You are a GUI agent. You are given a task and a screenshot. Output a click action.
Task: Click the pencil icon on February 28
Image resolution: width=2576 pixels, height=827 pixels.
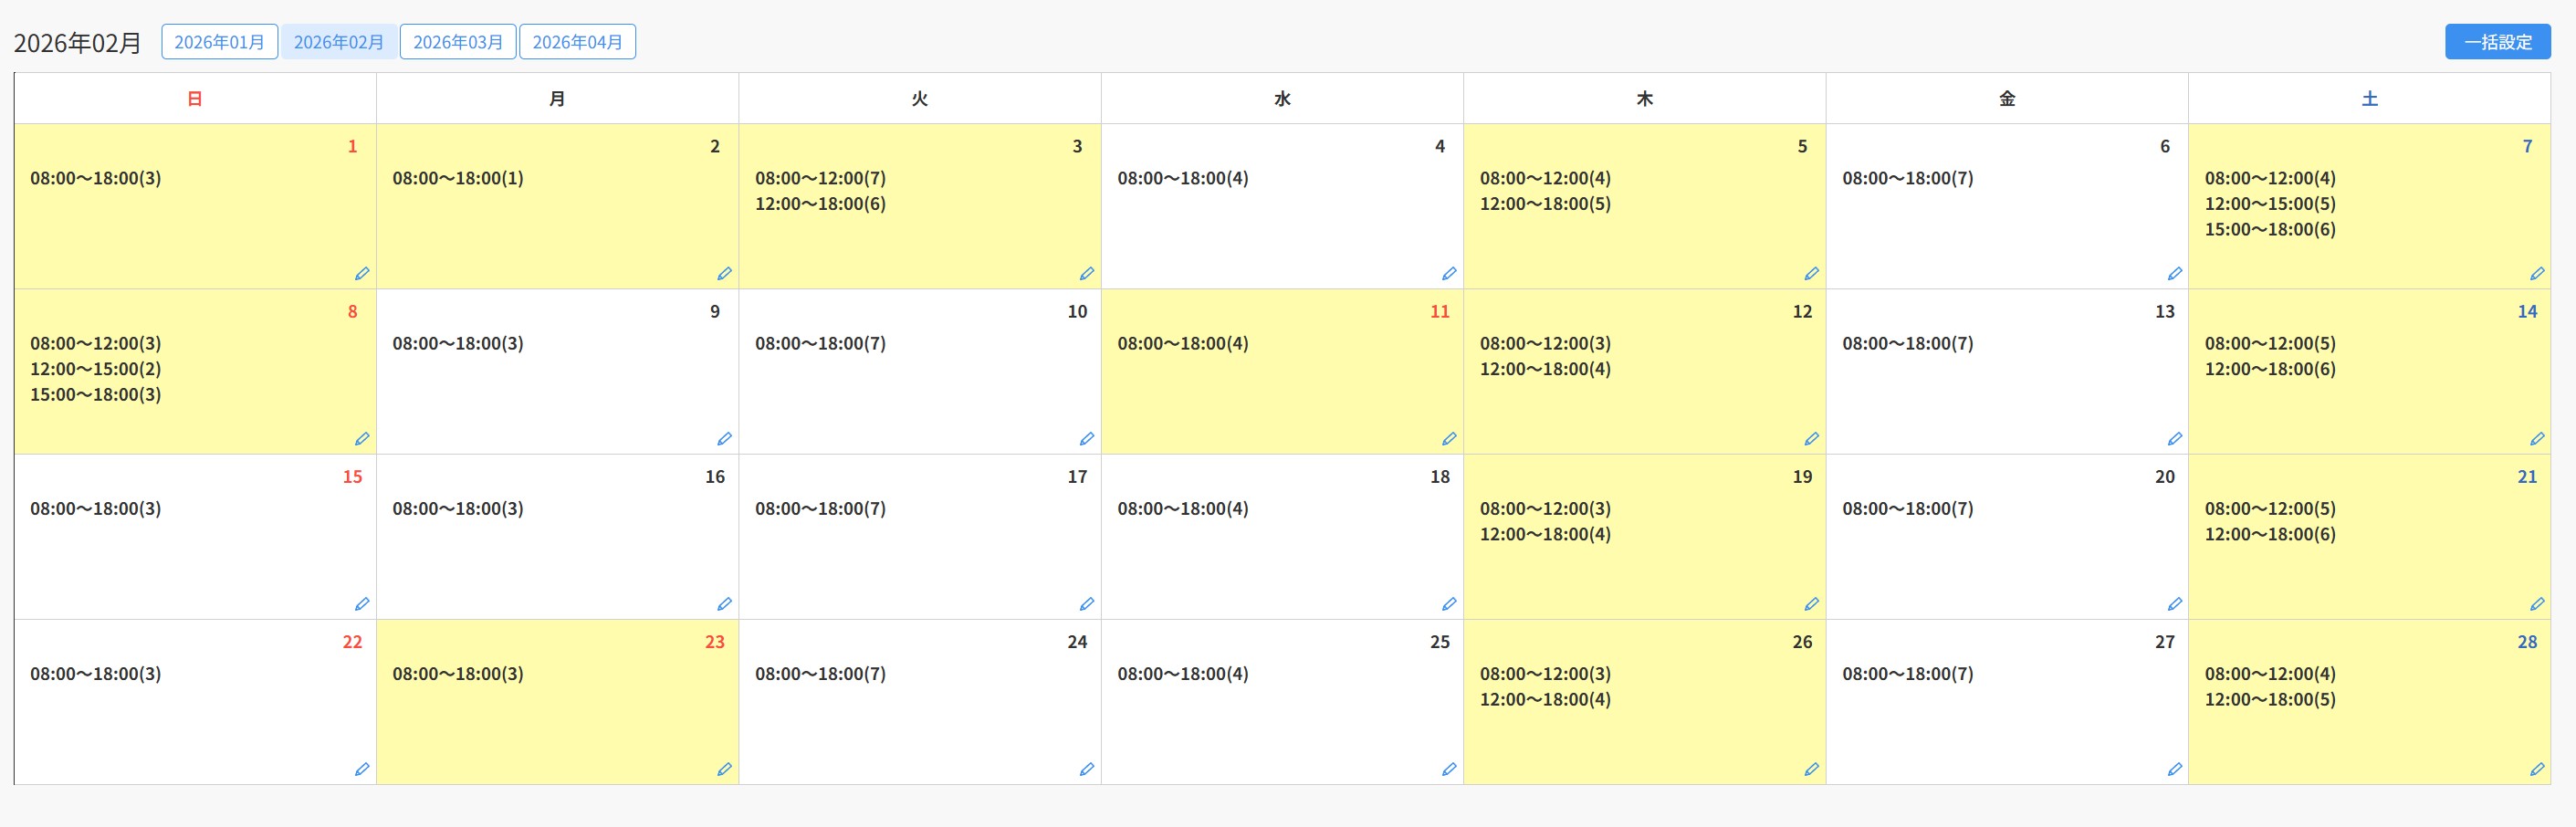pos(2537,769)
